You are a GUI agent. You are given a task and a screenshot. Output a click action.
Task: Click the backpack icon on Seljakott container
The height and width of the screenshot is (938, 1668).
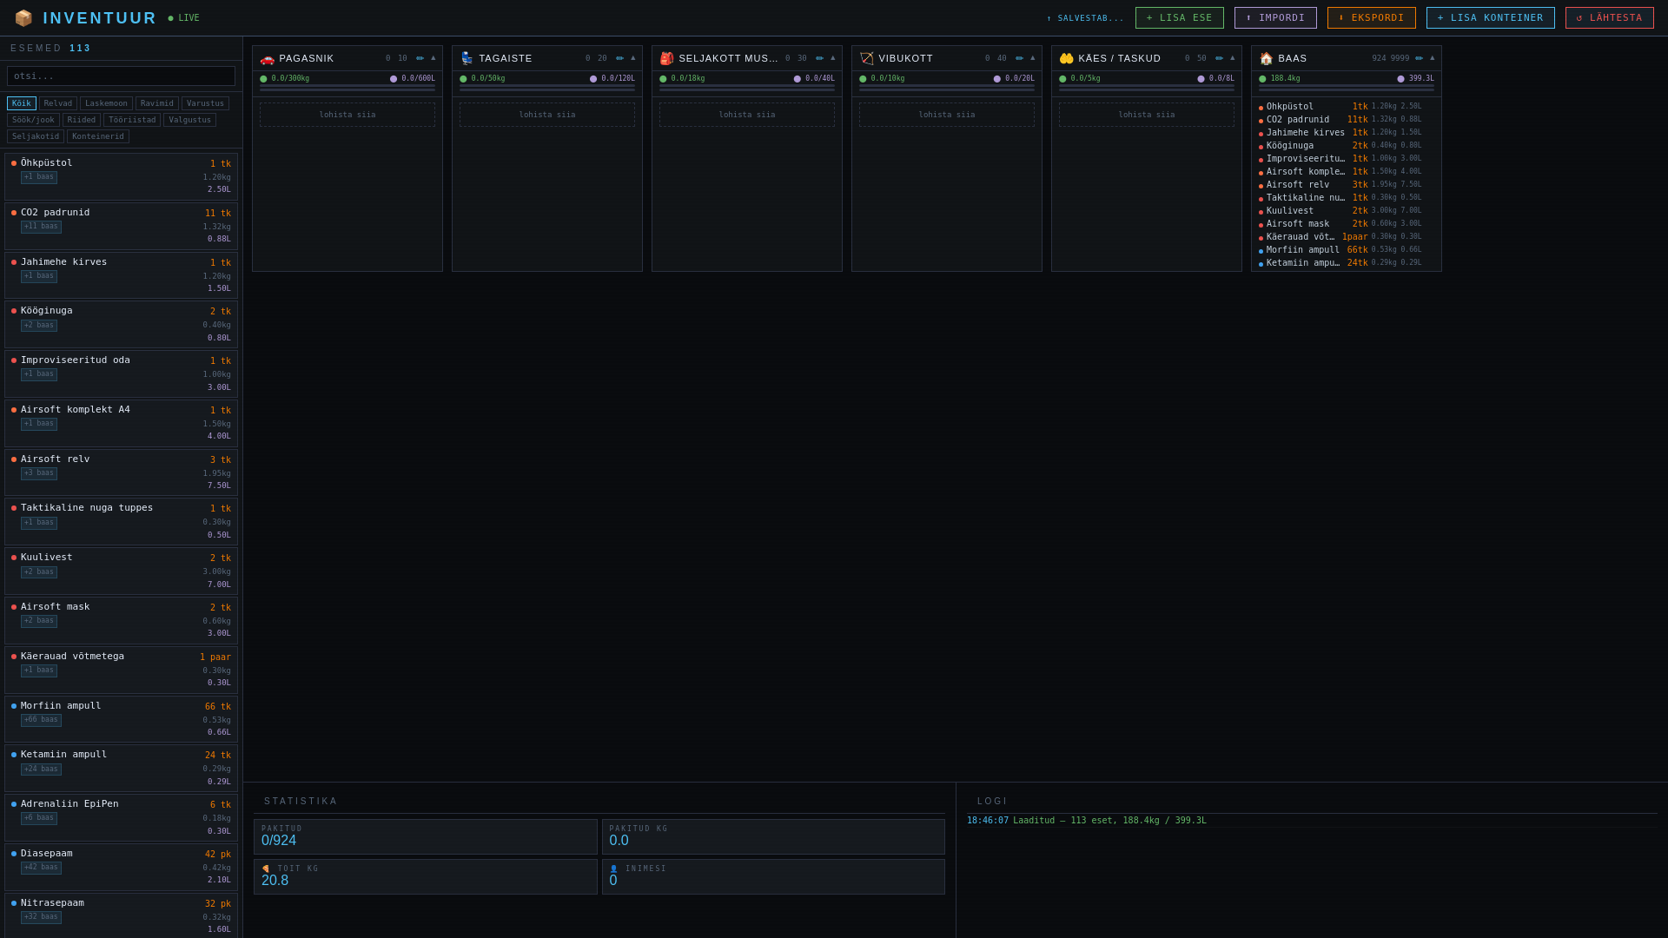[x=666, y=58]
